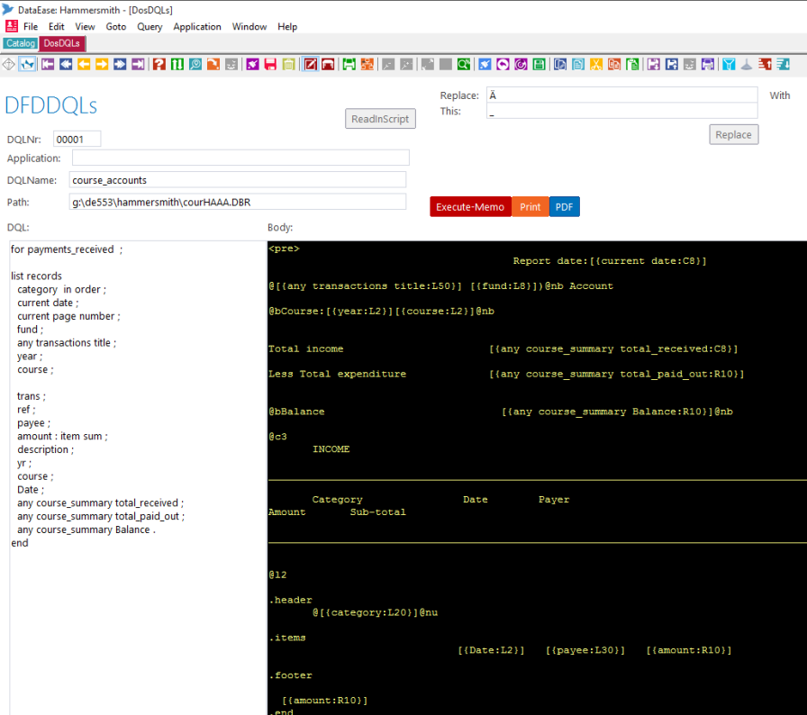Click the red sort ascending icon
The height and width of the screenshot is (715, 807).
click(x=765, y=64)
